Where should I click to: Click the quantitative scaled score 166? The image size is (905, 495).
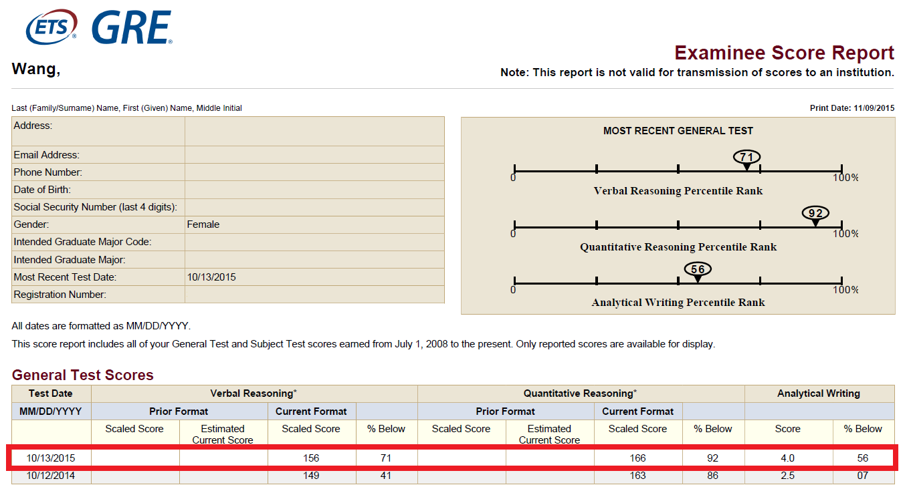click(637, 458)
